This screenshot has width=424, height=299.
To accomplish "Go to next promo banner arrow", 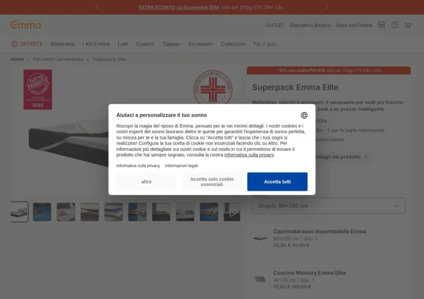I will coord(327,7).
